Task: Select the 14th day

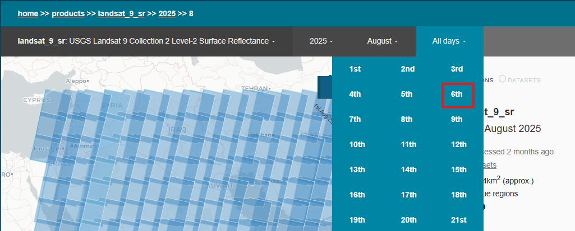Action: pos(408,170)
